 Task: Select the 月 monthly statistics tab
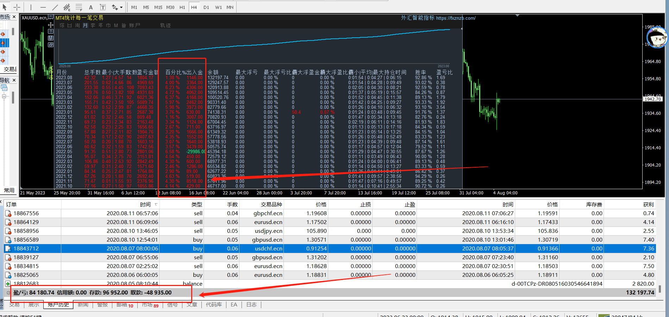[85, 25]
